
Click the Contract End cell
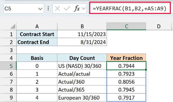(x=37, y=42)
